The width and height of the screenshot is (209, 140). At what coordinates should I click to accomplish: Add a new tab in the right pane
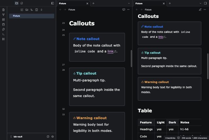[170, 3]
